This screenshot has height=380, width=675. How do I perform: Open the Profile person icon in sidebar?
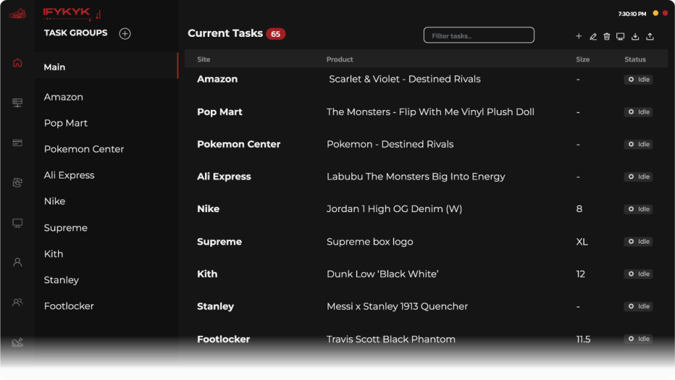[x=18, y=261]
